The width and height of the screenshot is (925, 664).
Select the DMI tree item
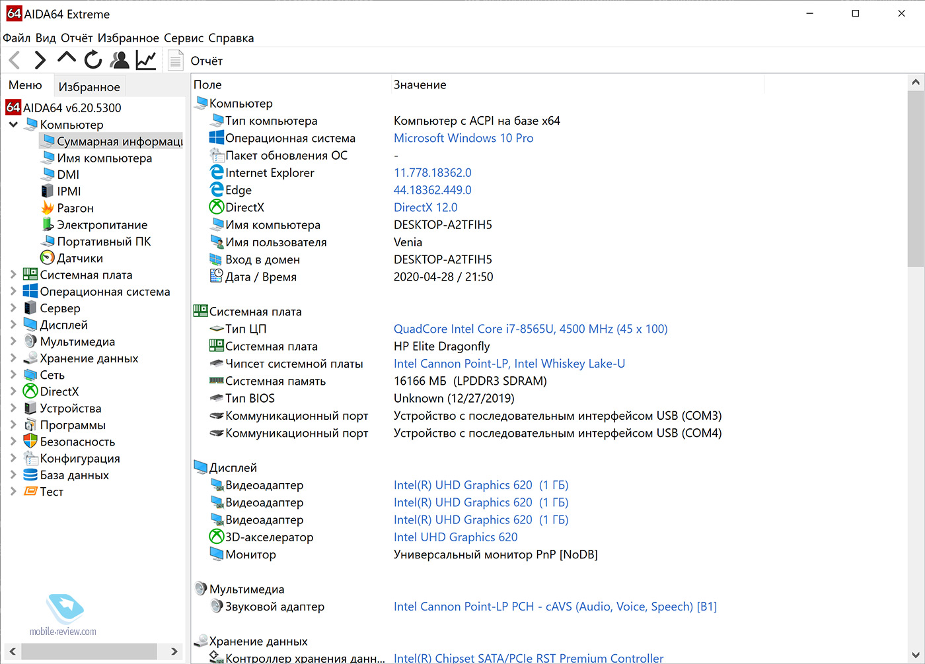point(60,174)
